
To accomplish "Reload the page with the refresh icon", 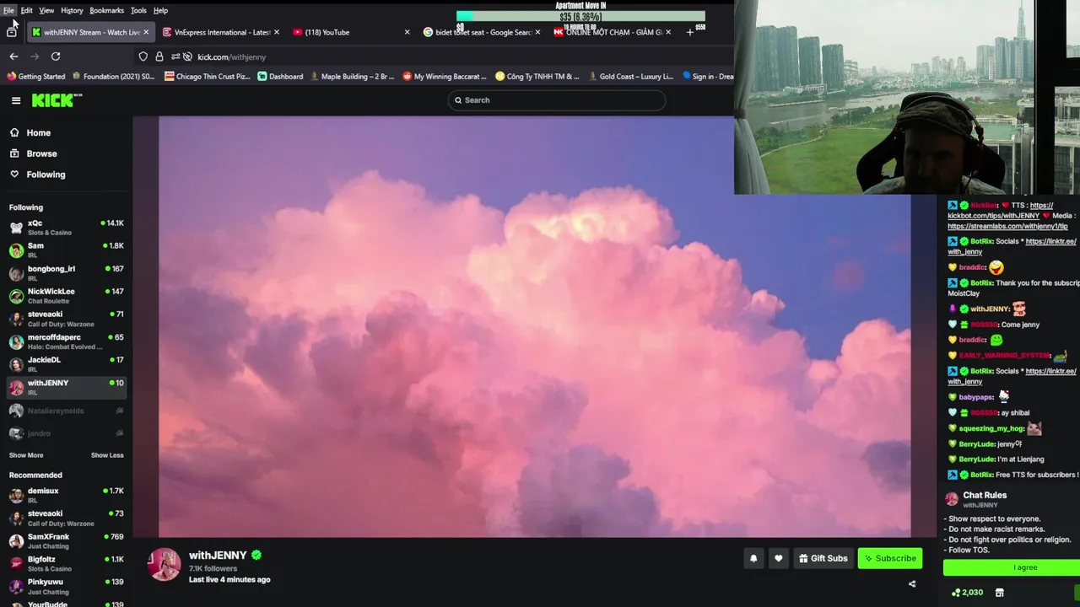I will click(x=56, y=56).
